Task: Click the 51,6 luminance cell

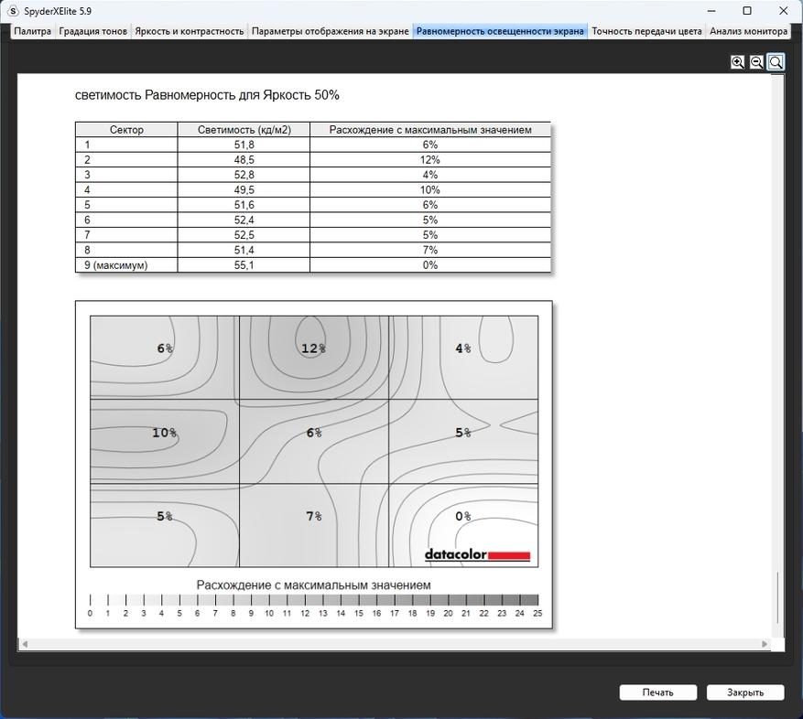Action: point(244,205)
